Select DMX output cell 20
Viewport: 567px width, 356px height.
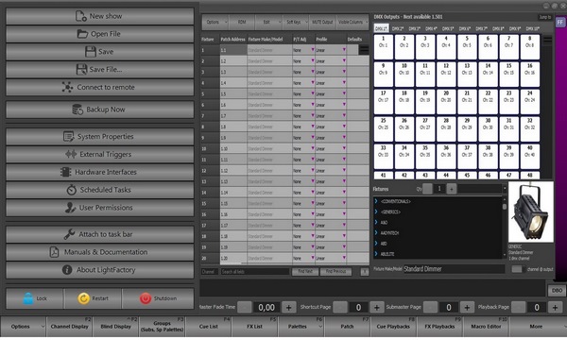click(x=446, y=101)
